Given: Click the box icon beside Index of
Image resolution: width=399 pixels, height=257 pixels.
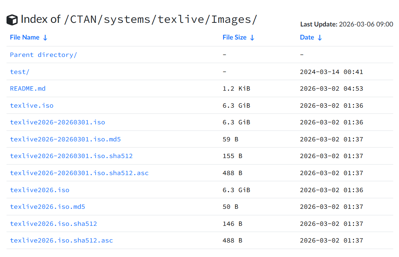Looking at the screenshot, I should [x=12, y=20].
